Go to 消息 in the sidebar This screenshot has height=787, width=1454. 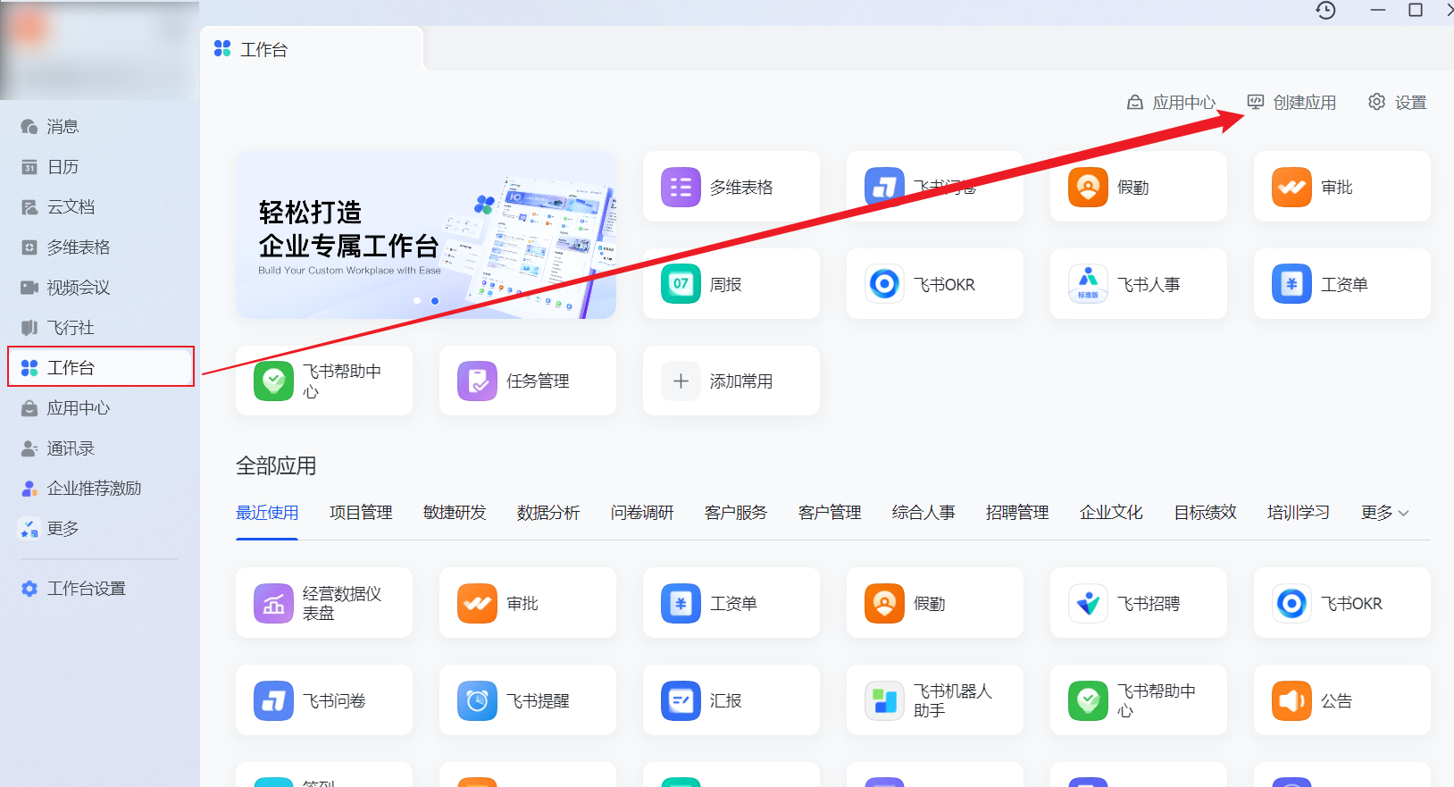tap(100, 126)
